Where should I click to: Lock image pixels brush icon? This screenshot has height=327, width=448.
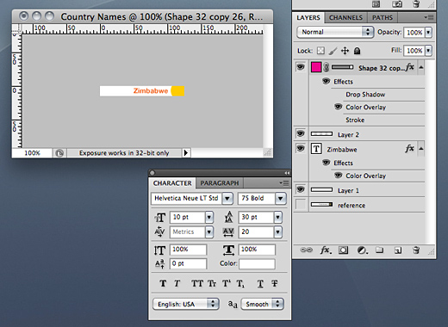pos(333,51)
